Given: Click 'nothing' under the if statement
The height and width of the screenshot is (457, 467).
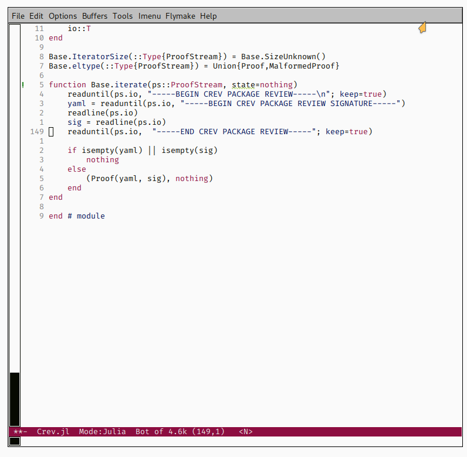Looking at the screenshot, I should tap(103, 160).
